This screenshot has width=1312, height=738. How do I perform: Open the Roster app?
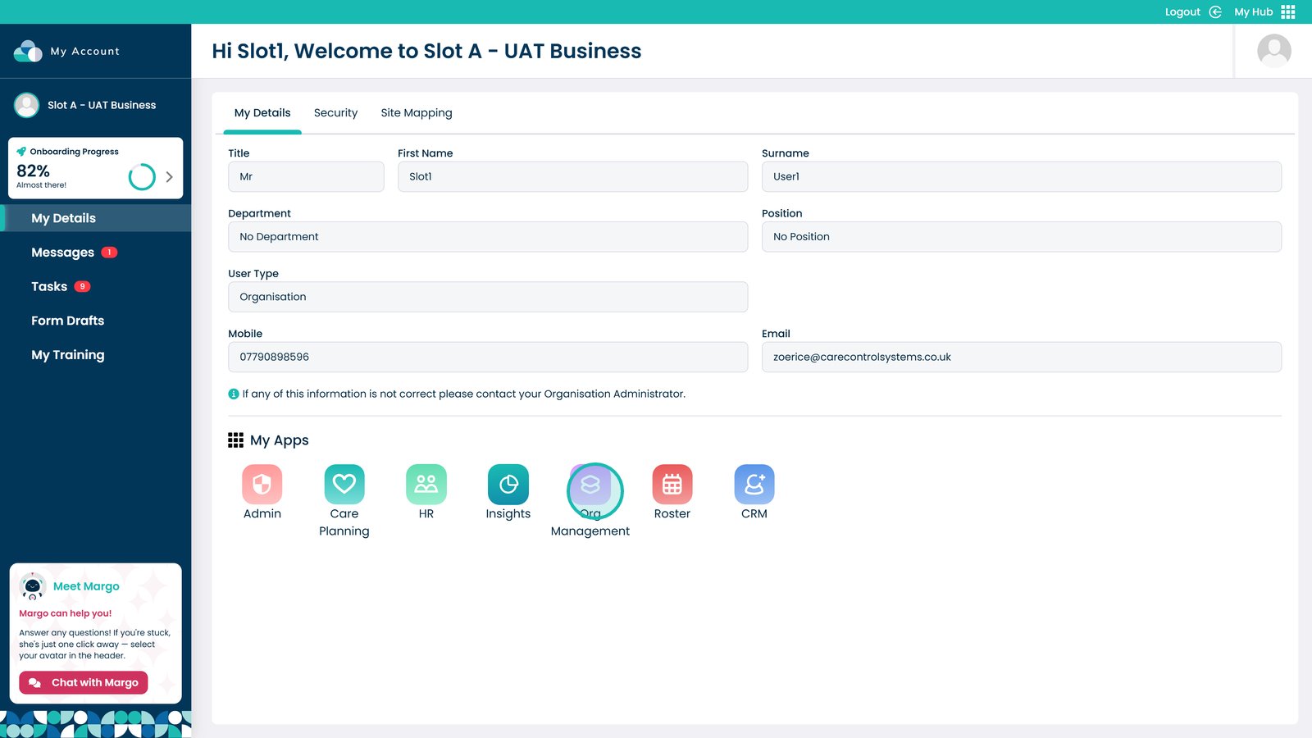(672, 485)
